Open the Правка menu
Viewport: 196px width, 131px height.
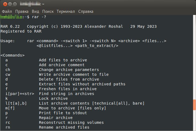[x=22, y=11]
